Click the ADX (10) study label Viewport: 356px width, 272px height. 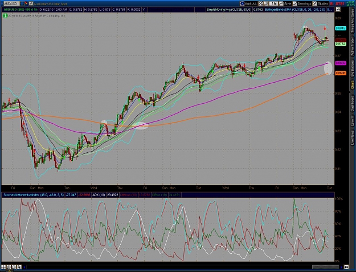coord(99,195)
